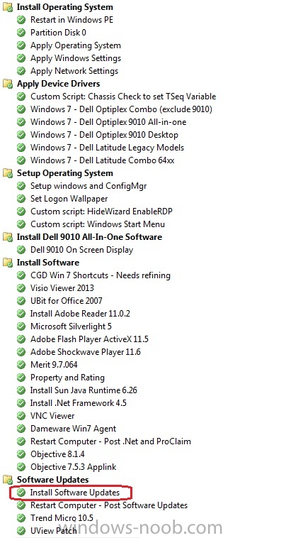
Task: Click green check icon beside Partition Disk 0
Action: pyautogui.click(x=21, y=33)
